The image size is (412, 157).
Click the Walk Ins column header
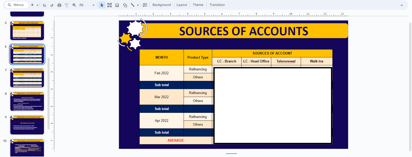[317, 61]
